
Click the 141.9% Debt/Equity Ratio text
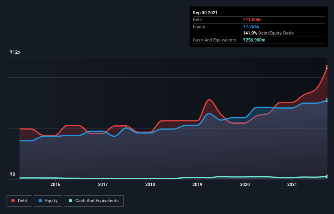269,33
